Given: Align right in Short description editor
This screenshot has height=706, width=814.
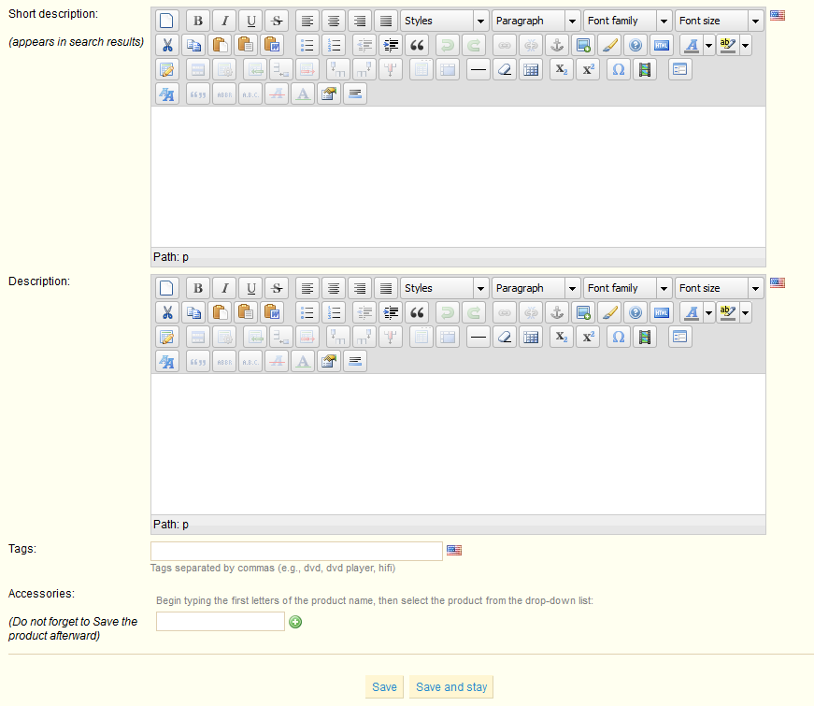Looking at the screenshot, I should coord(359,21).
